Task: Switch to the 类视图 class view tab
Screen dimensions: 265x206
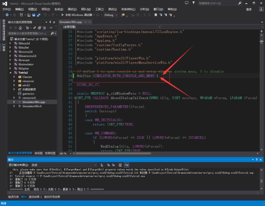Action: (x=39, y=153)
